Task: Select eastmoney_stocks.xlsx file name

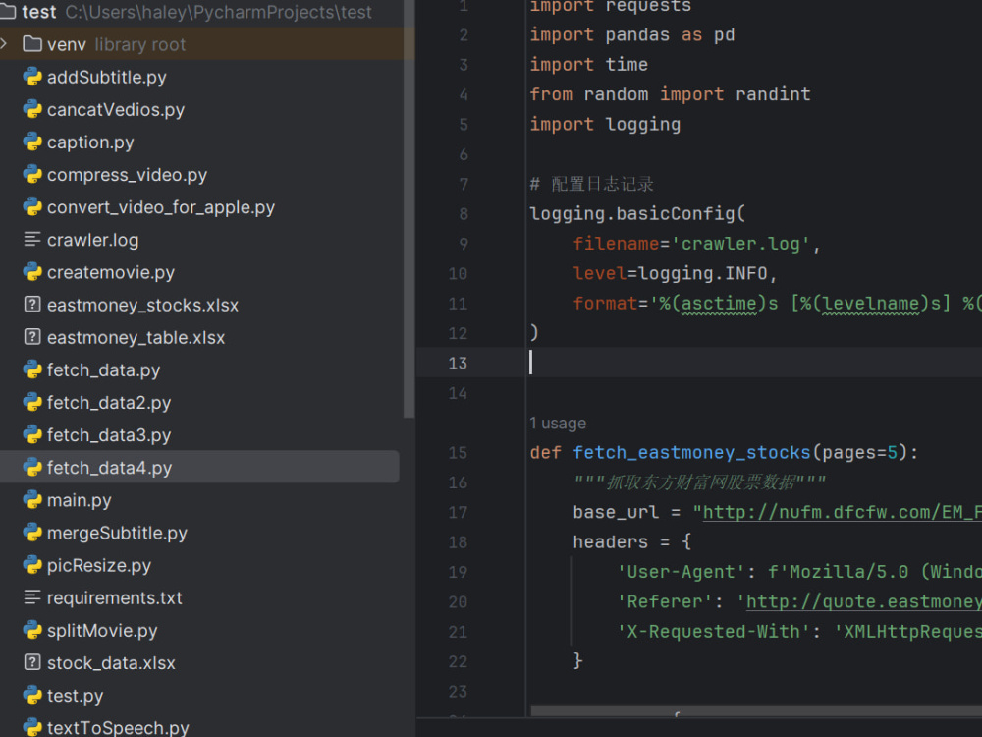Action: pos(142,306)
